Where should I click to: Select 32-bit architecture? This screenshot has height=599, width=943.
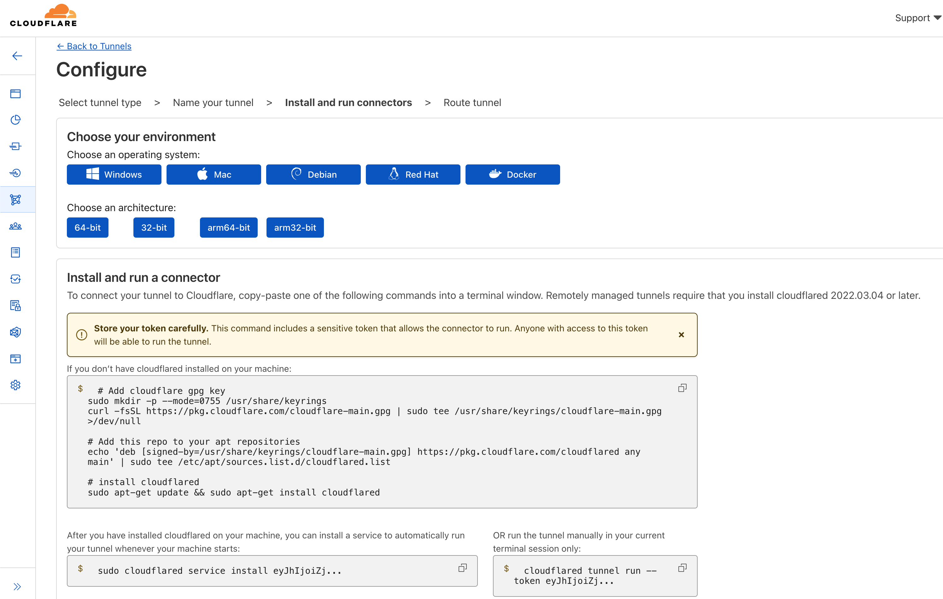coord(154,228)
